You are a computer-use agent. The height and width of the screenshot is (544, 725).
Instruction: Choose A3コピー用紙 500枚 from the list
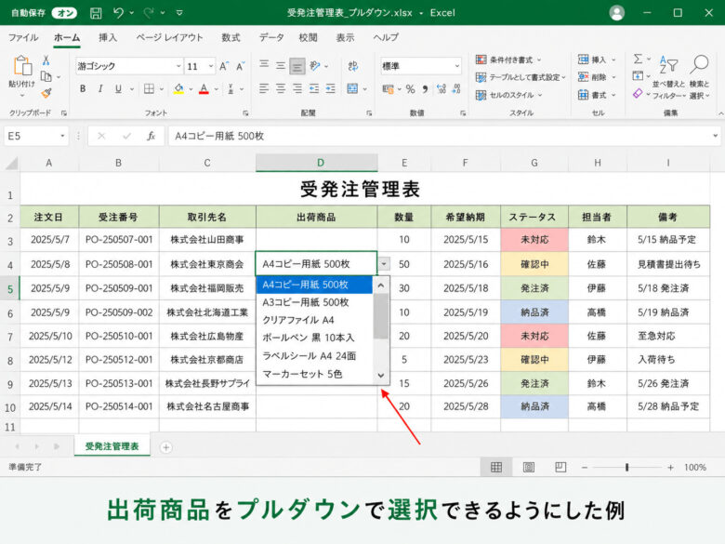point(314,302)
